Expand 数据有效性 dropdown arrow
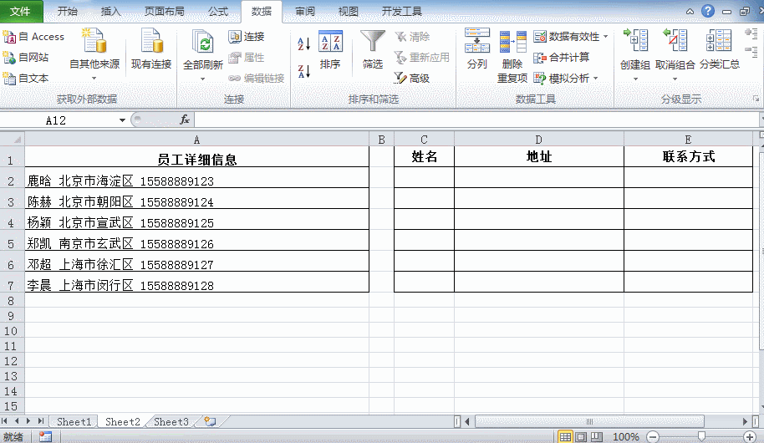Viewport: 764px width, 443px height. (x=606, y=37)
